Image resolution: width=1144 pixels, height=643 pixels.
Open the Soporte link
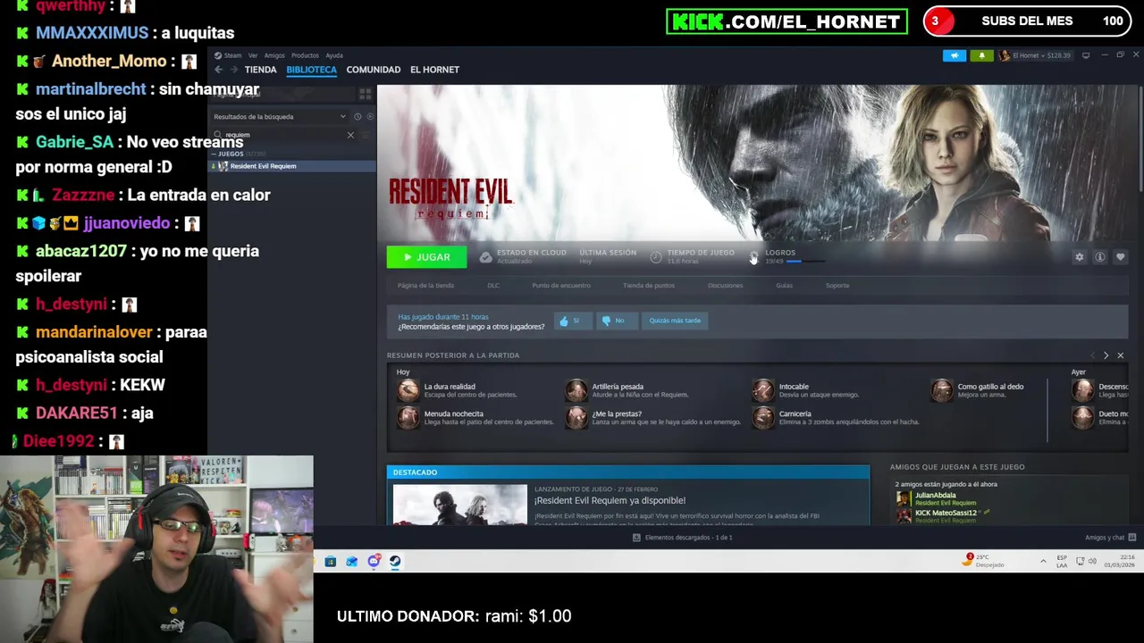point(837,286)
